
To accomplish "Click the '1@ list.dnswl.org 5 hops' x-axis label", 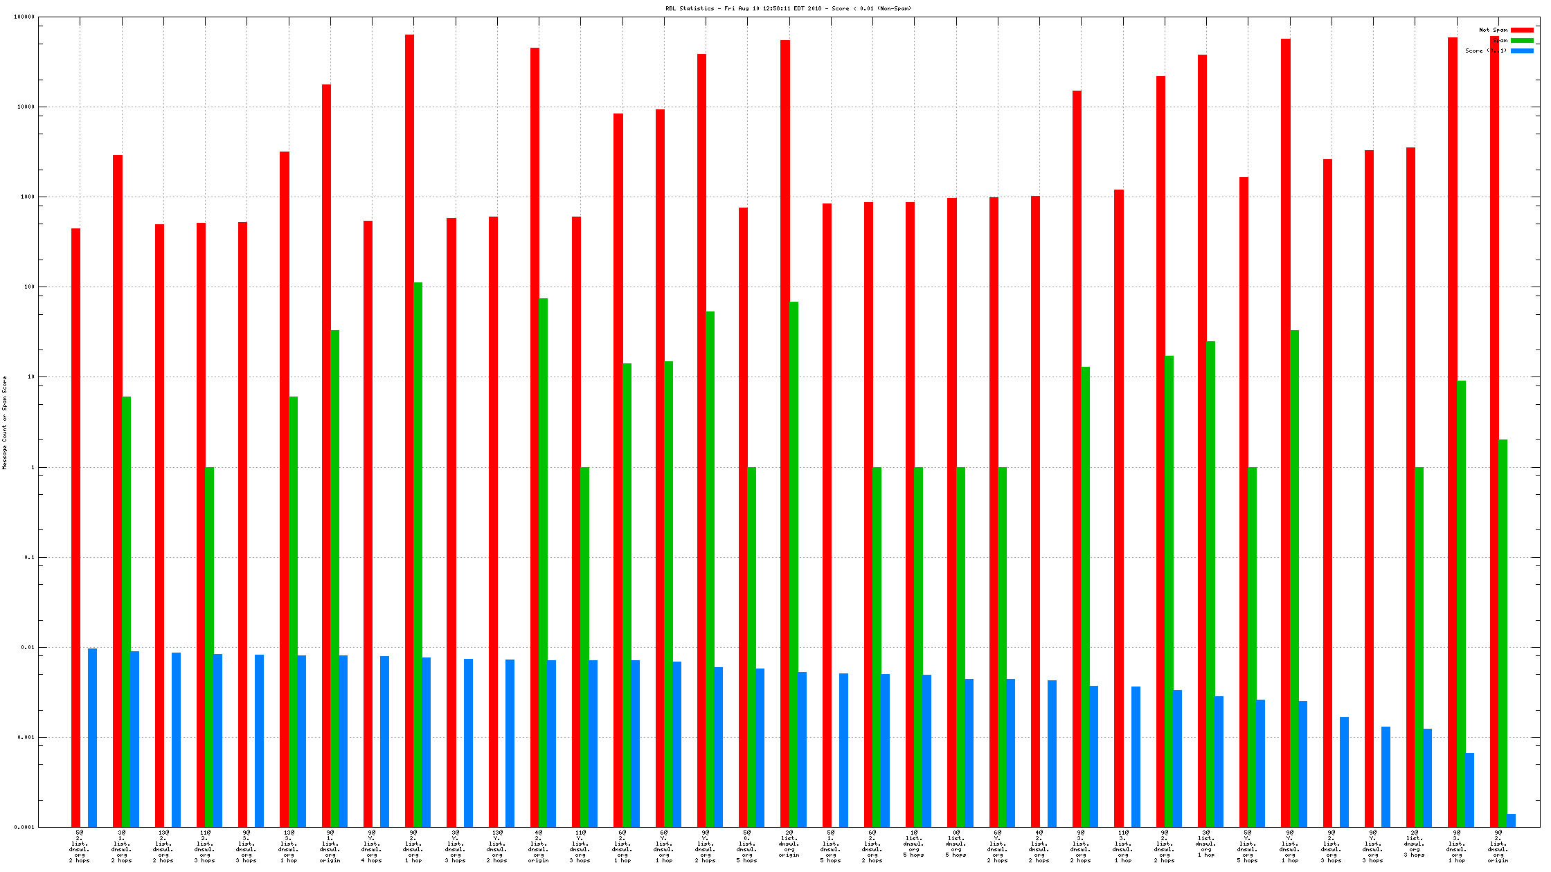I will [914, 843].
